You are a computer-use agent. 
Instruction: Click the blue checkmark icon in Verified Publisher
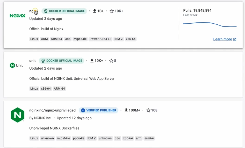coord(83,110)
